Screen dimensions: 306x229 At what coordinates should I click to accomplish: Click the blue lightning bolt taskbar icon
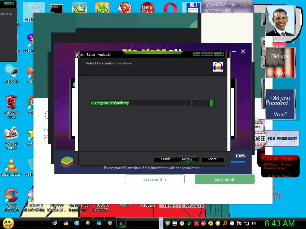pyautogui.click(x=77, y=223)
